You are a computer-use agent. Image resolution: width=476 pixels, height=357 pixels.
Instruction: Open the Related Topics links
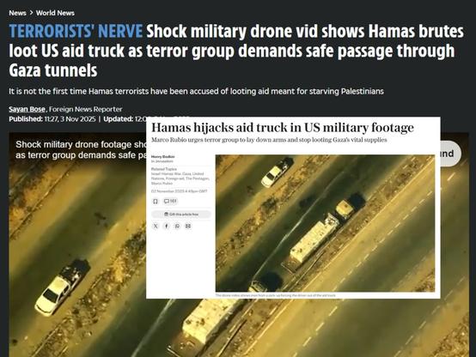pos(180,176)
